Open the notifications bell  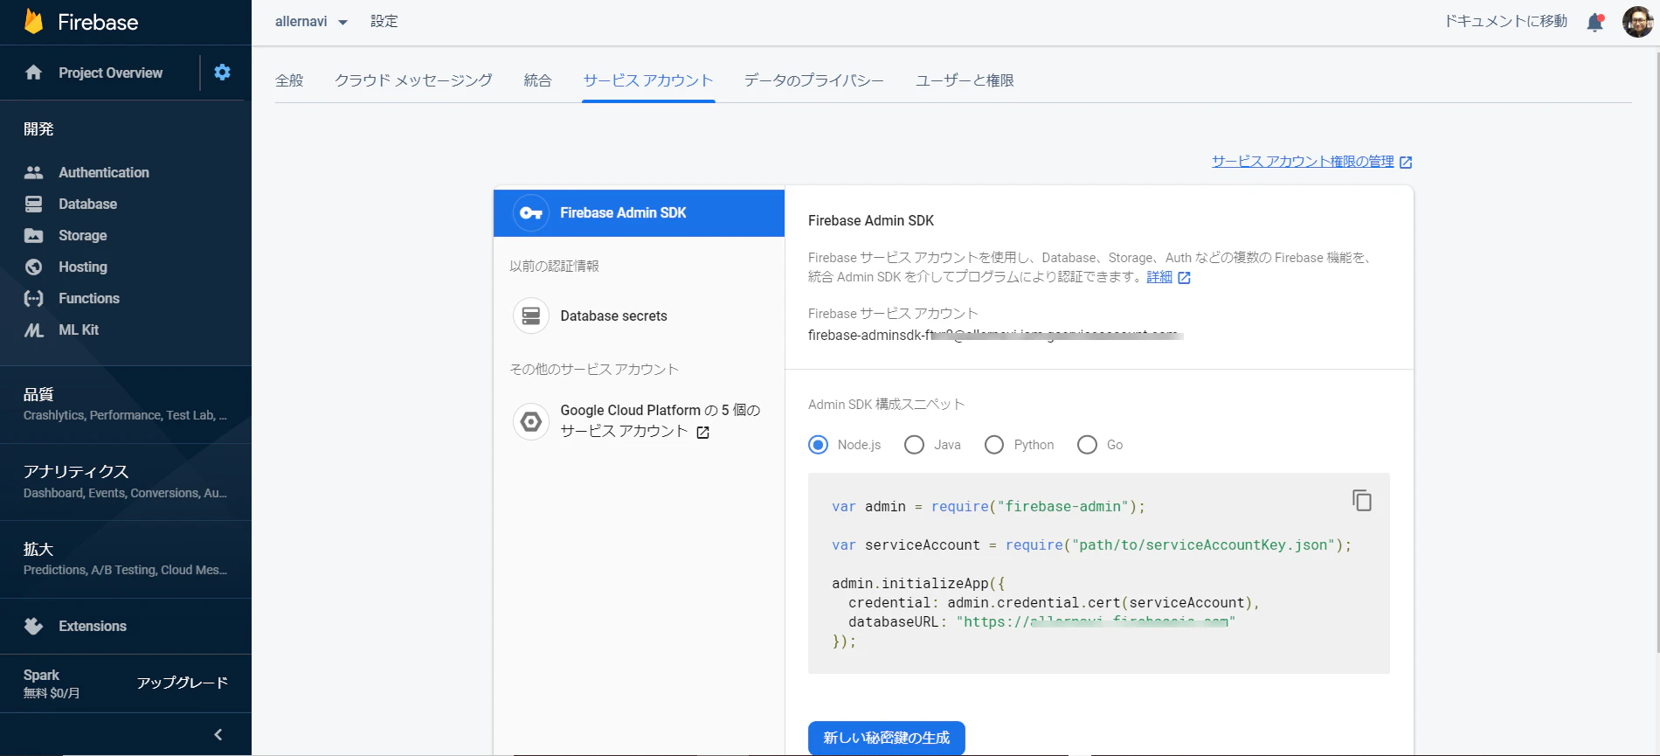coord(1595,22)
